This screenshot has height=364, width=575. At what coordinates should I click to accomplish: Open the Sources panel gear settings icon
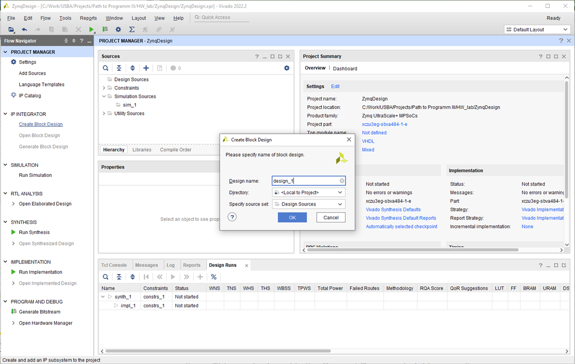pyautogui.click(x=286, y=68)
